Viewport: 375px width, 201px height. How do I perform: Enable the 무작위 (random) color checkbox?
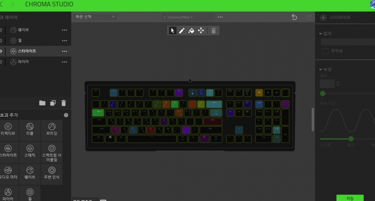pos(325,51)
